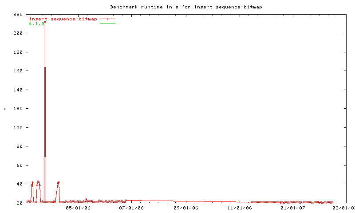Image resolution: width=355 pixels, height=213 pixels.
Task: Click the y-axis value 20
Action: 20,203
